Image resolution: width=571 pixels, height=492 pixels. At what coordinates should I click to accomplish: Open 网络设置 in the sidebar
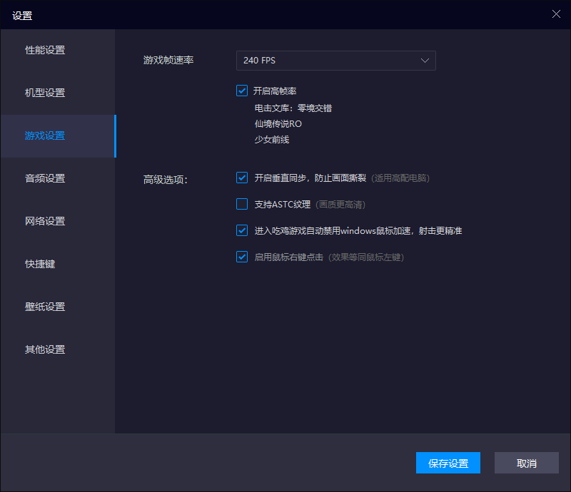[x=45, y=221]
